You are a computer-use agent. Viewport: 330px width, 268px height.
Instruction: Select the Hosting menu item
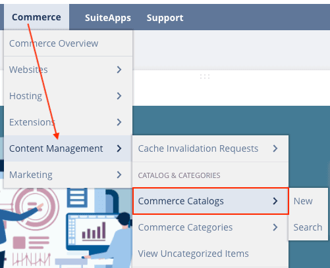tap(68, 96)
